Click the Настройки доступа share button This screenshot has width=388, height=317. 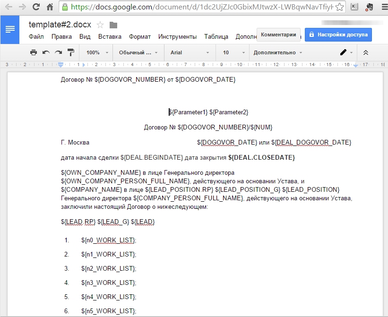pos(338,34)
